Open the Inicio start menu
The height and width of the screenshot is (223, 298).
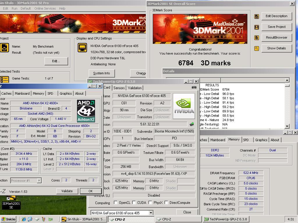8,219
